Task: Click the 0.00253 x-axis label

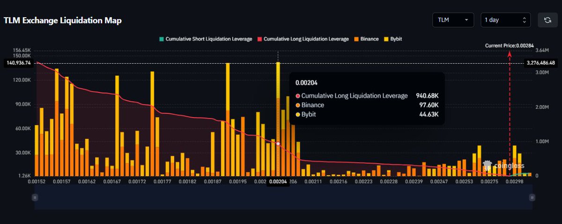Action: pos(464,181)
